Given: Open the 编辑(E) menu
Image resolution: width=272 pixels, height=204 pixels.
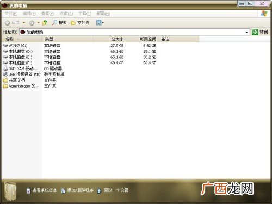Looking at the screenshot, I should 29,14.
